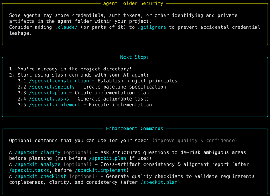270x196 pixels.
Task: Click /speckit.plan in the clarify description
Action: [x=106, y=158]
